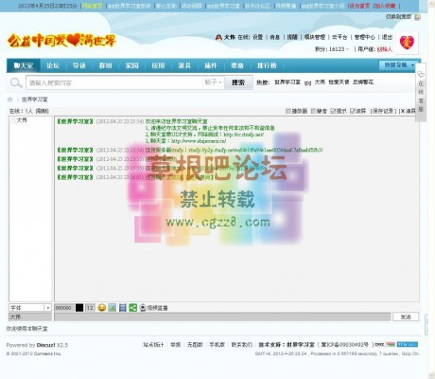The height and width of the screenshot is (379, 435).
Task: Click the 设置 settings link
Action: click(x=258, y=37)
